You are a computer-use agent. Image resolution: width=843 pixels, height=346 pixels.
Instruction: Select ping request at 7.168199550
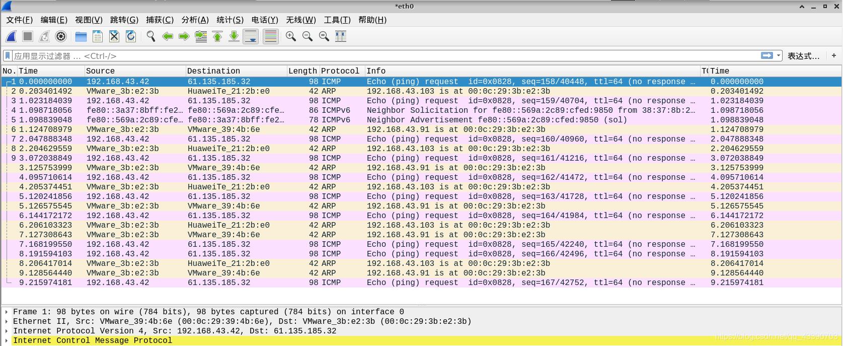[x=421, y=244]
